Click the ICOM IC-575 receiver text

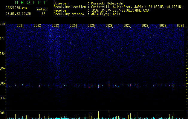click(x=120, y=10)
